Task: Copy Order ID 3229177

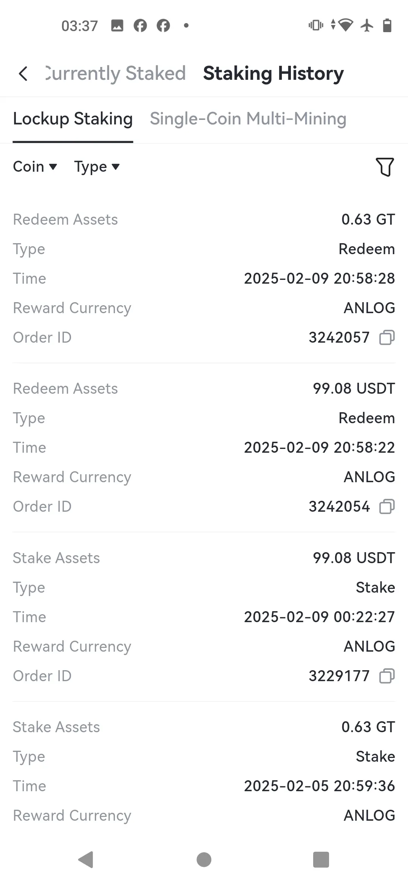Action: [387, 676]
